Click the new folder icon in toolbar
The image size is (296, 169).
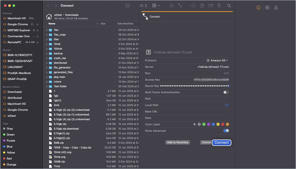pos(210,6)
